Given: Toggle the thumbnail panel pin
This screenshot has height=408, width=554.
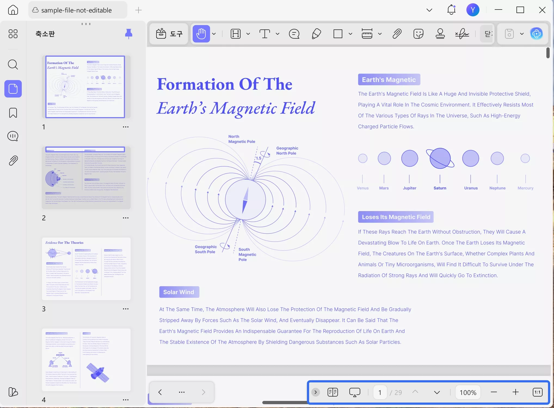Looking at the screenshot, I should pos(128,34).
